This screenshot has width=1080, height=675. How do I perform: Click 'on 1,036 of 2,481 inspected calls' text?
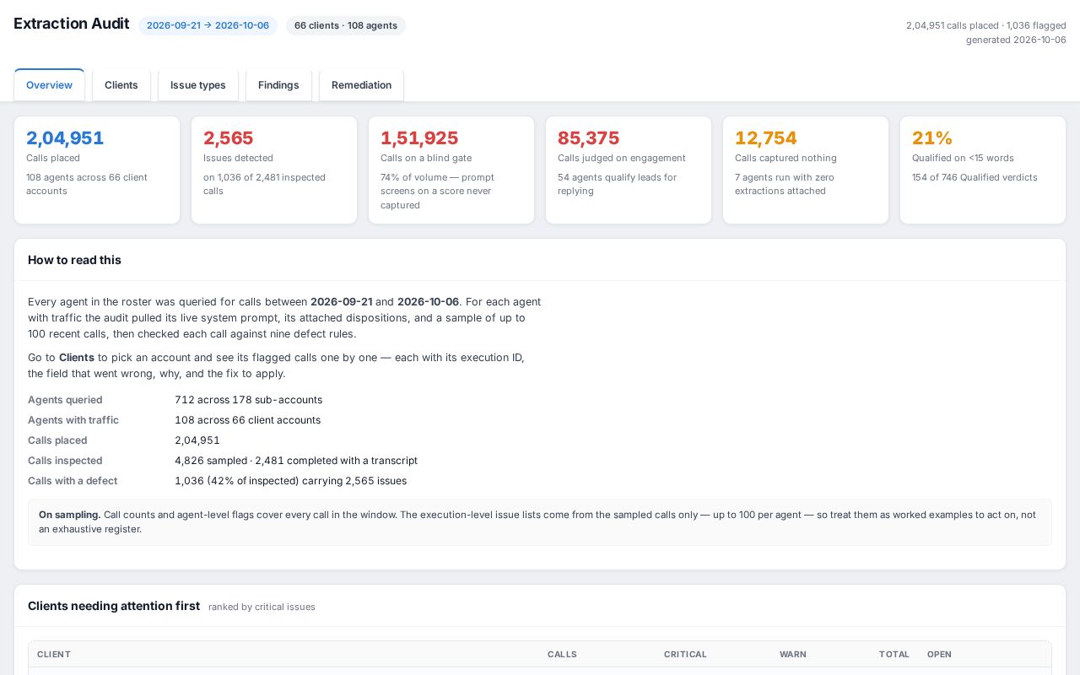click(x=264, y=184)
